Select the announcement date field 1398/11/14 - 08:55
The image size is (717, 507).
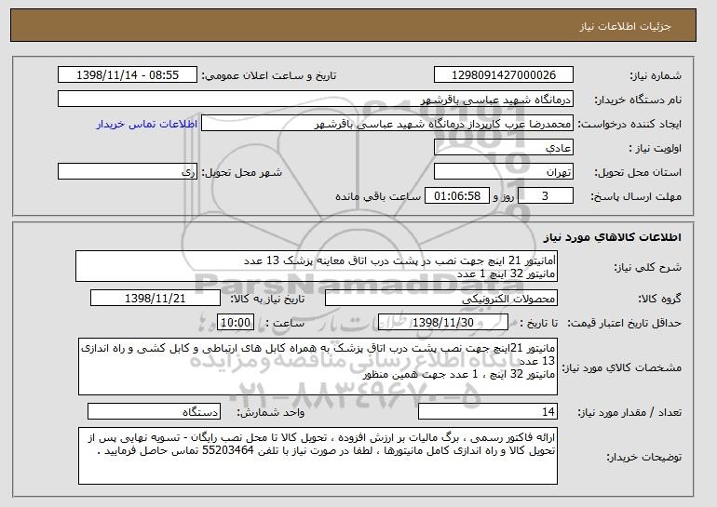click(x=128, y=75)
